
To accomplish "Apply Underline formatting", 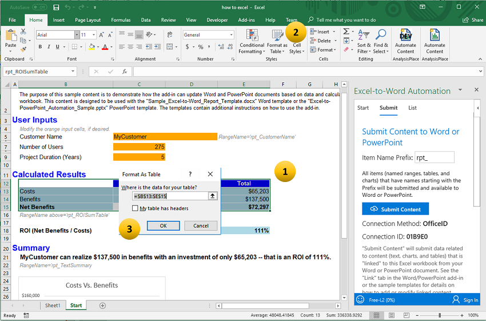I will pyautogui.click(x=57, y=47).
